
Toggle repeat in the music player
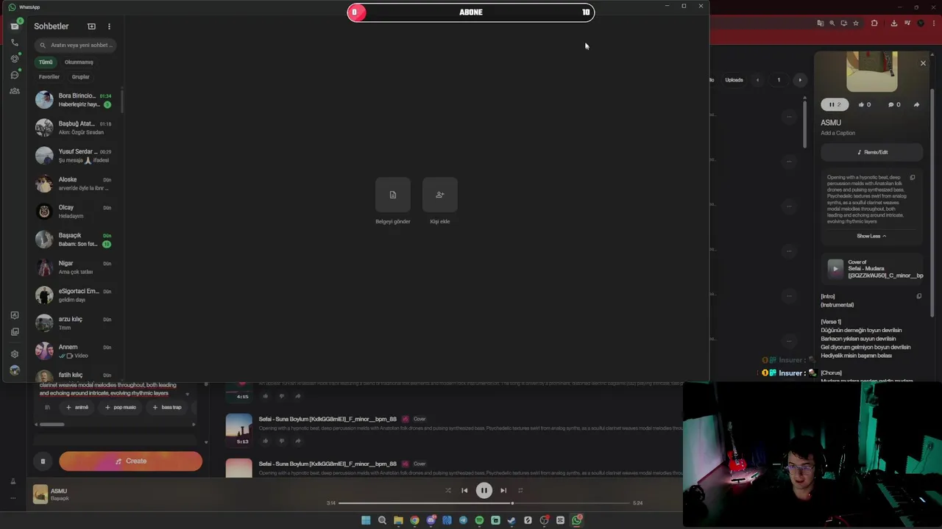[x=520, y=490]
